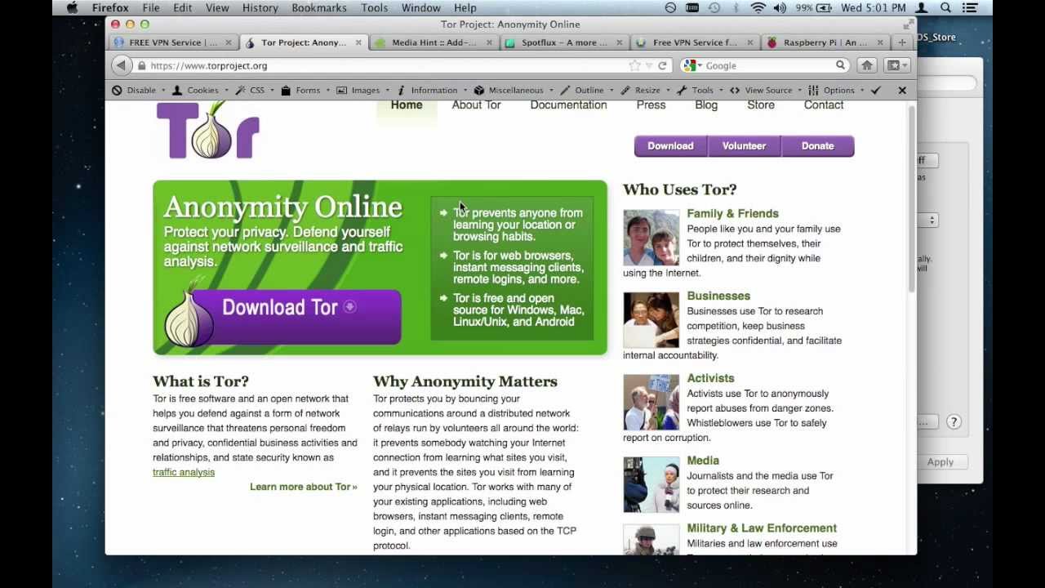The width and height of the screenshot is (1045, 588).
Task: Switch to the Media Hint tab
Action: (x=434, y=42)
